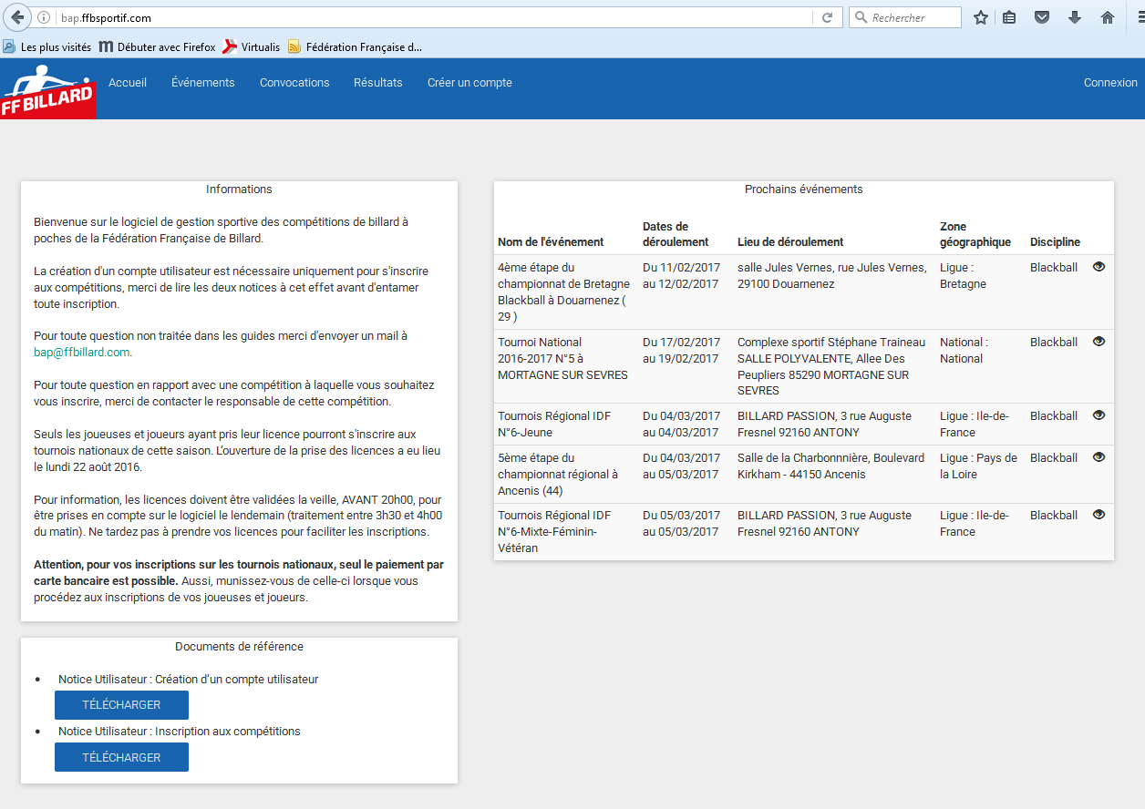Viewport: 1145px width, 809px height.
Task: Open the Pocket icon in the toolbar
Action: [1042, 17]
